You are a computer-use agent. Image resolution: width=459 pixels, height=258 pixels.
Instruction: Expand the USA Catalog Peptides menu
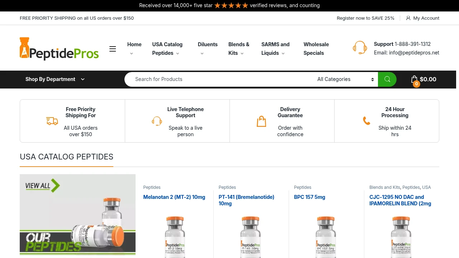[167, 49]
